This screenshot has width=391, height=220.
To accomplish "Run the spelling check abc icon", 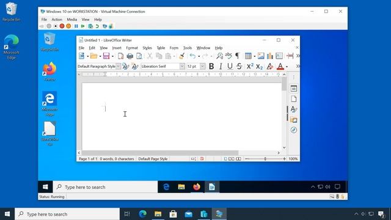I will point(228,56).
